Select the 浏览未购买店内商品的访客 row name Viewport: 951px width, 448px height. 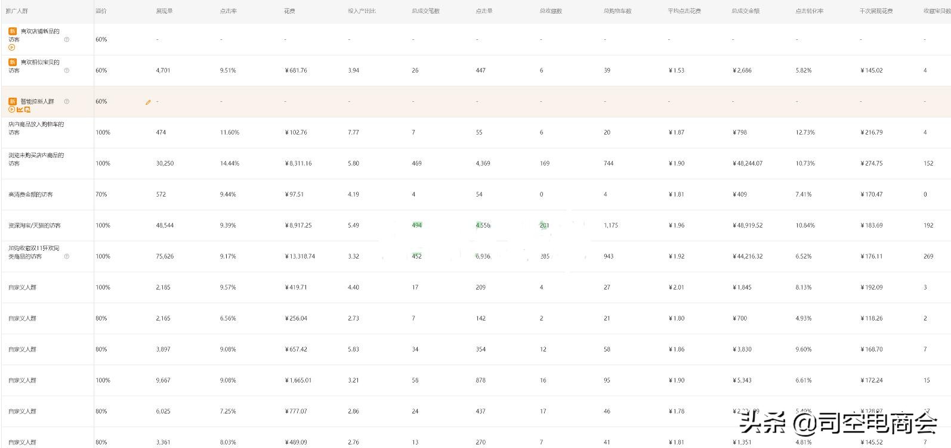(36, 159)
